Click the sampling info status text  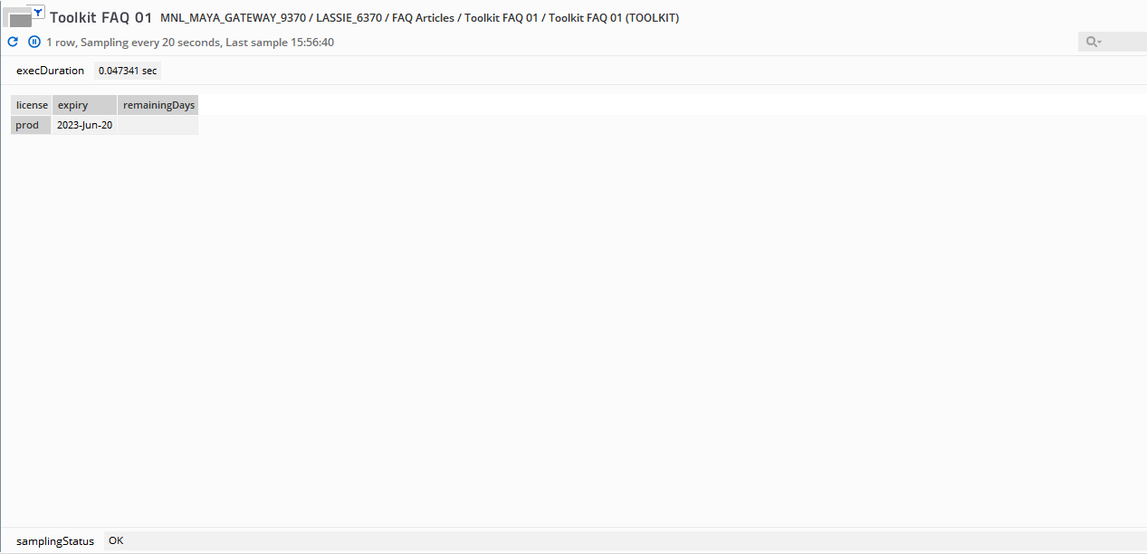pos(190,43)
